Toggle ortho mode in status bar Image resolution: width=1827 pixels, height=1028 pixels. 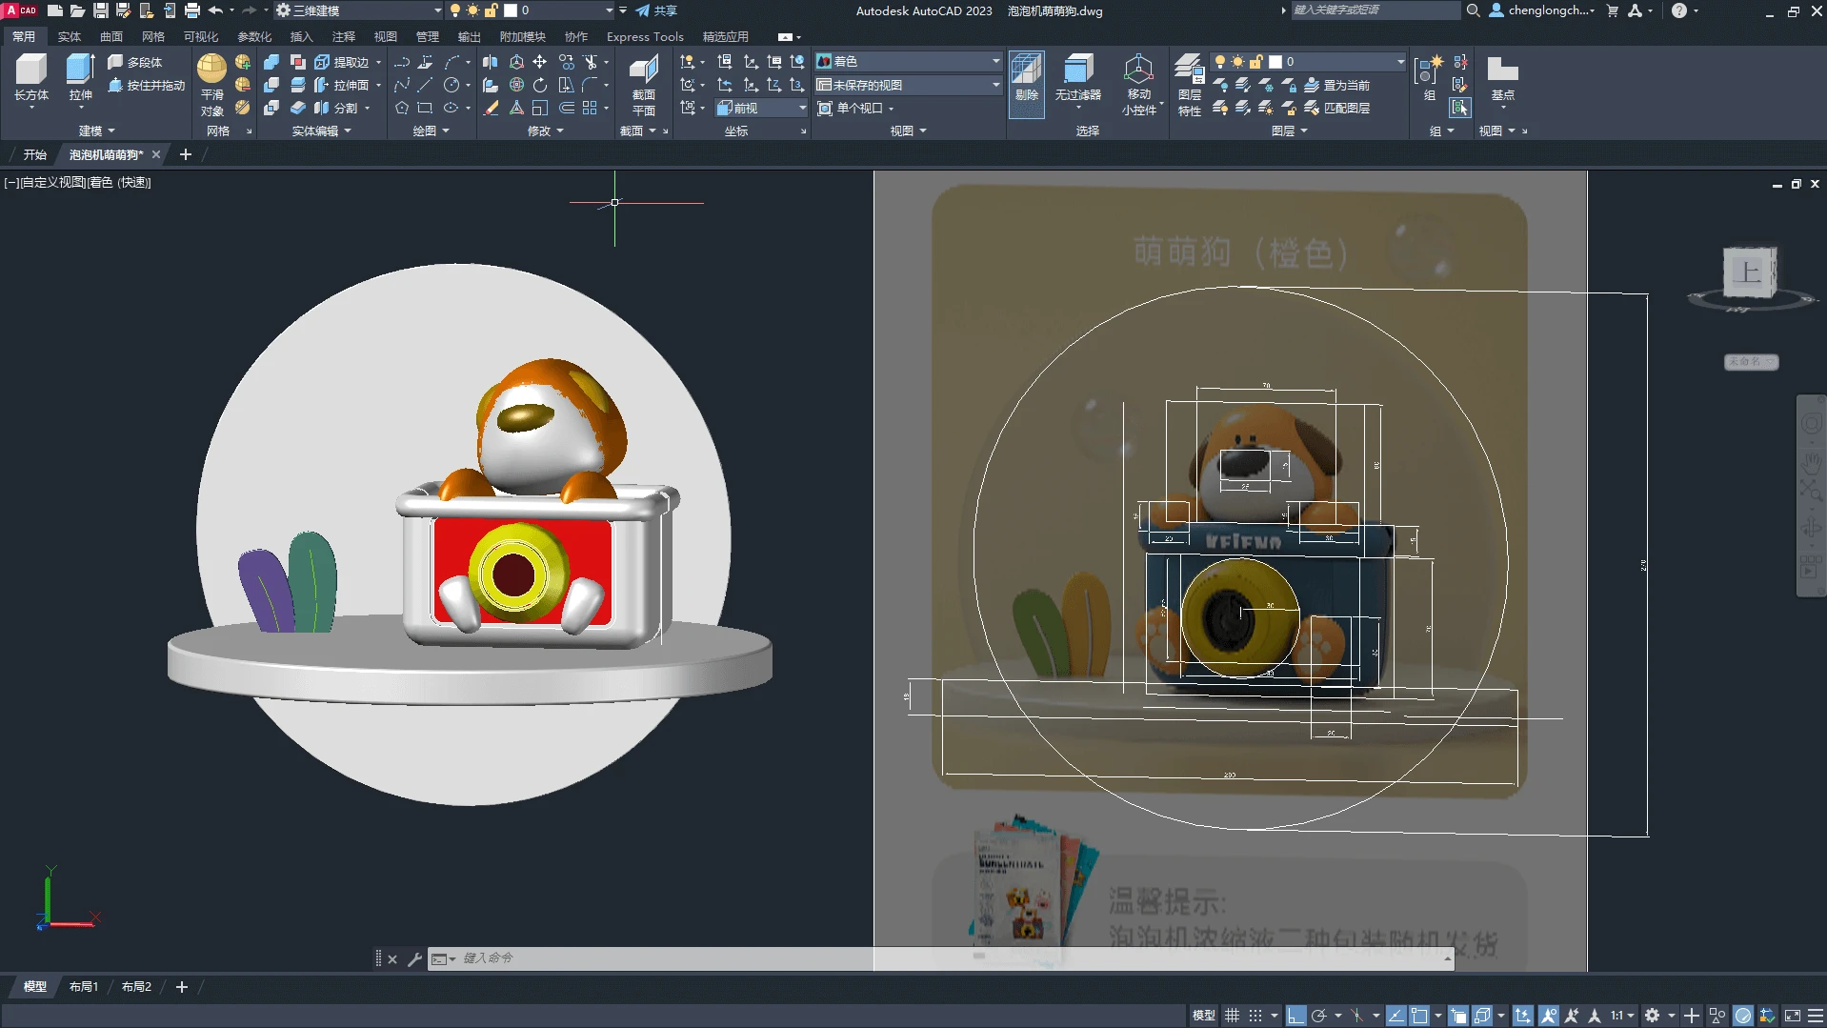point(1295,1016)
